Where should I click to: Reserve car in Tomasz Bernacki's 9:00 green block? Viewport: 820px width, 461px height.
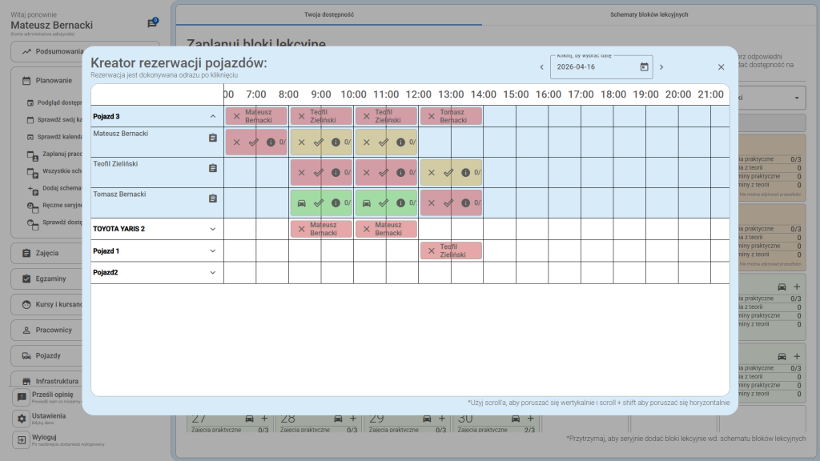[x=302, y=203]
